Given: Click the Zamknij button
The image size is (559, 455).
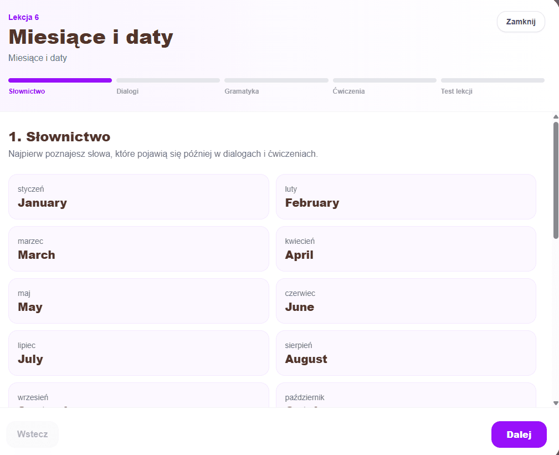Looking at the screenshot, I should (x=521, y=22).
